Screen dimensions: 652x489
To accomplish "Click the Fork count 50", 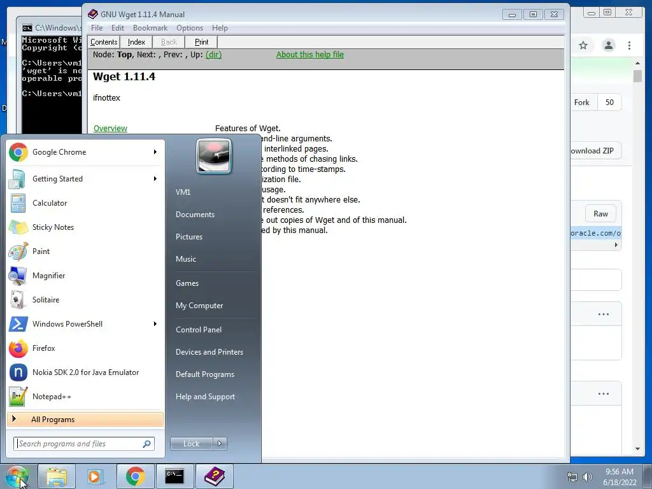I will coord(609,103).
